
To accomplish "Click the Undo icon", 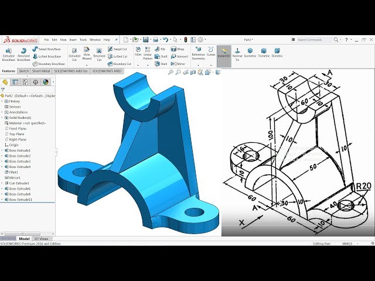I will click(x=165, y=40).
